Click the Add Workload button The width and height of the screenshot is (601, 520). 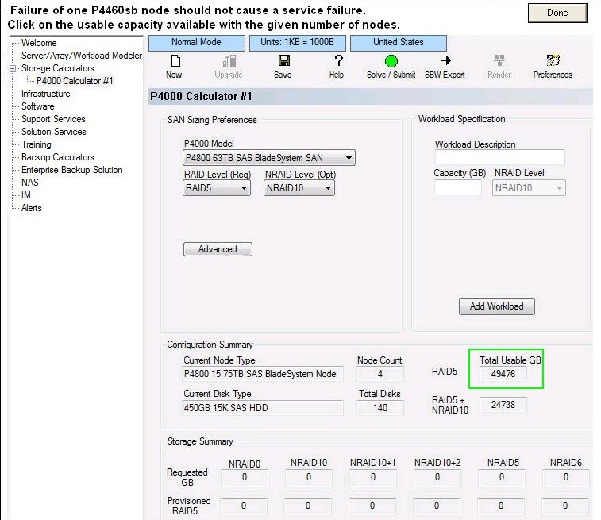(497, 306)
